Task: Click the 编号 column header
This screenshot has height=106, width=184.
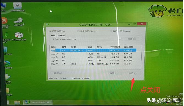Action: pos(64,47)
